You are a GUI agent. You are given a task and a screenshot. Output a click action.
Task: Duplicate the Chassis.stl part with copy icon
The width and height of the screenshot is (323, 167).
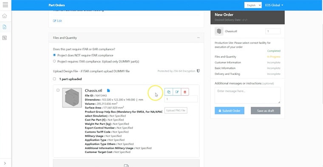169,92
